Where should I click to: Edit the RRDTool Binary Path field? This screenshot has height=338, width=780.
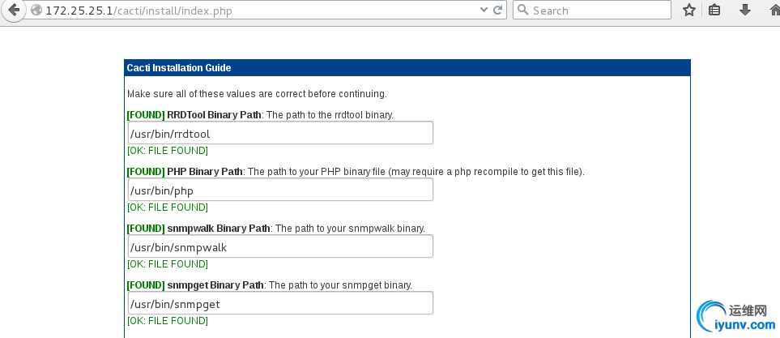coord(279,133)
